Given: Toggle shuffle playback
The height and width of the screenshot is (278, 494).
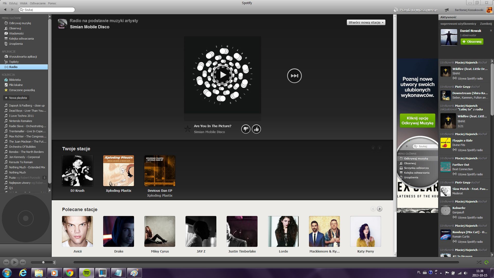Looking at the screenshot, I should [x=479, y=262].
